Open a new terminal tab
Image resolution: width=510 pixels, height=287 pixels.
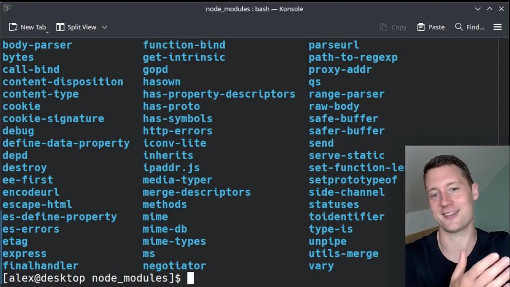(27, 27)
